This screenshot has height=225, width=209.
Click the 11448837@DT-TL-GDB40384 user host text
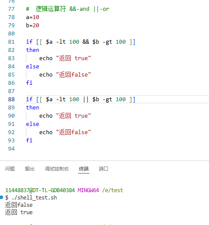[x=40, y=190]
